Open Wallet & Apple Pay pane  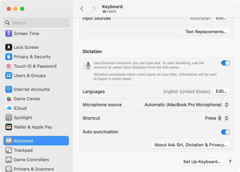[x=36, y=127]
